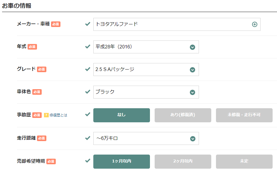Select 1ヶ月以内 sale timing

121,161
